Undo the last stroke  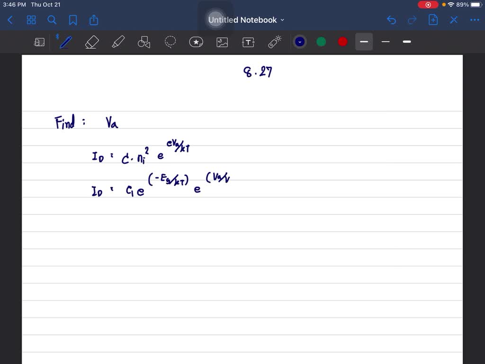[x=391, y=20]
